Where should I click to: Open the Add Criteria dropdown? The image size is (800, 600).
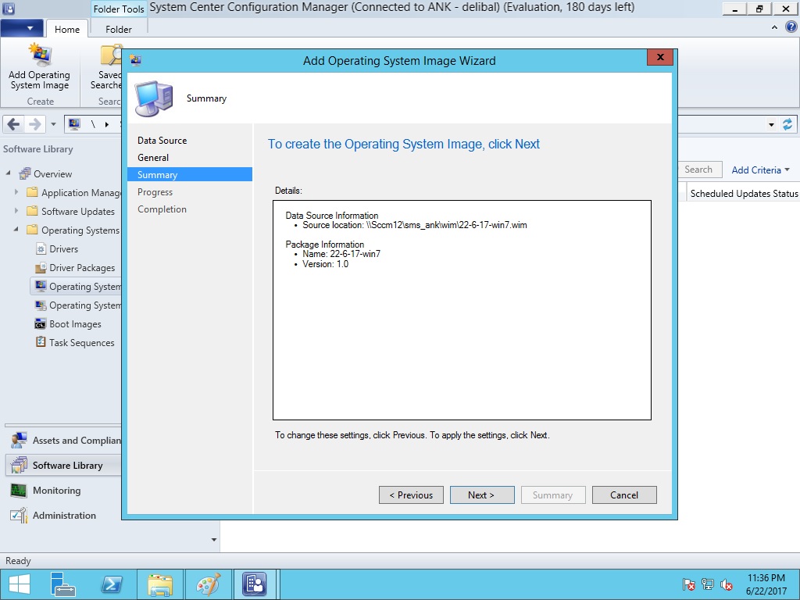tap(760, 170)
